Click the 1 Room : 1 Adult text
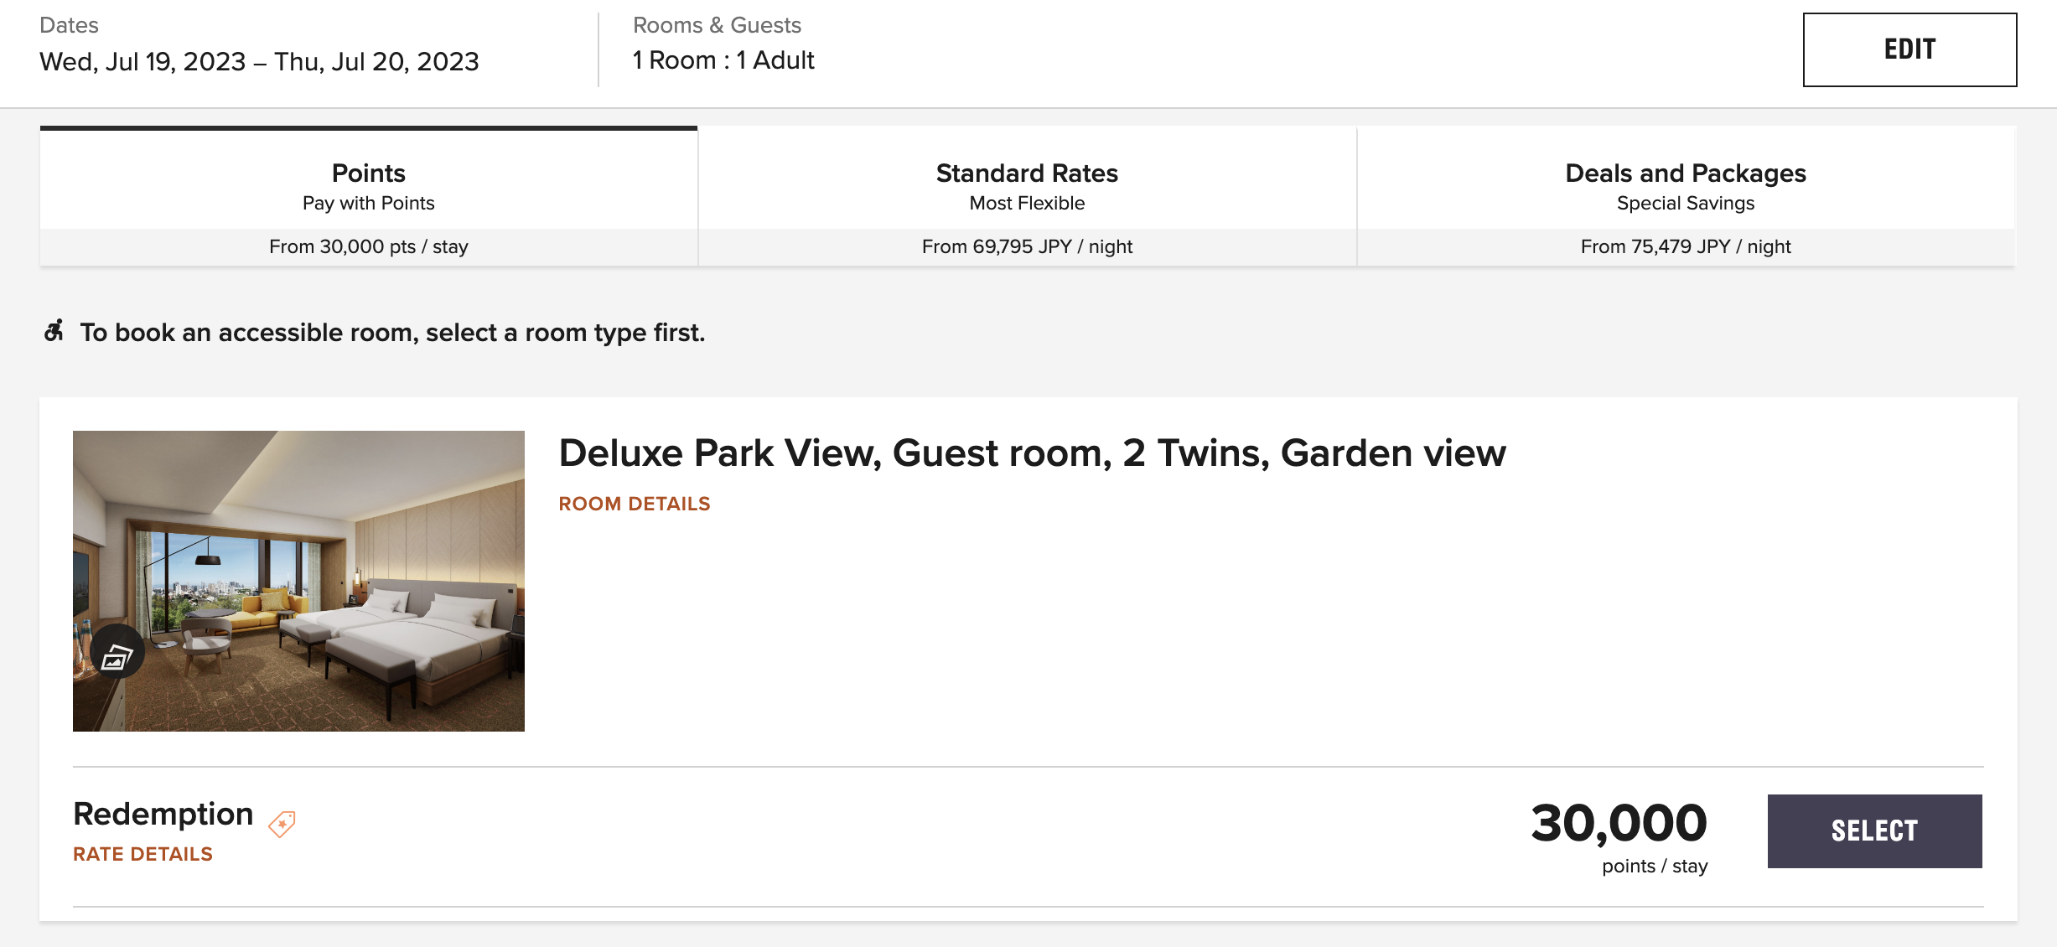Image resolution: width=2057 pixels, height=947 pixels. (723, 60)
